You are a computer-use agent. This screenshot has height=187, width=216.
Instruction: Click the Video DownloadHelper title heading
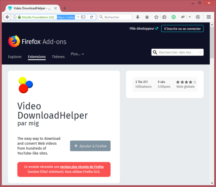click(x=53, y=111)
